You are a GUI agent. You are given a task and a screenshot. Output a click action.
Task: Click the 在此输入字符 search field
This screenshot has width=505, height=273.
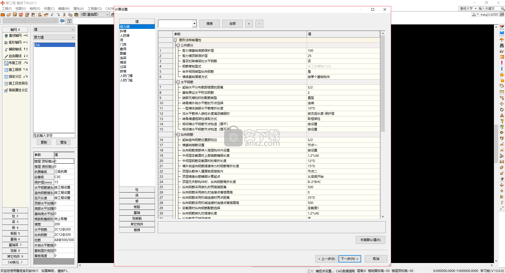point(54,136)
